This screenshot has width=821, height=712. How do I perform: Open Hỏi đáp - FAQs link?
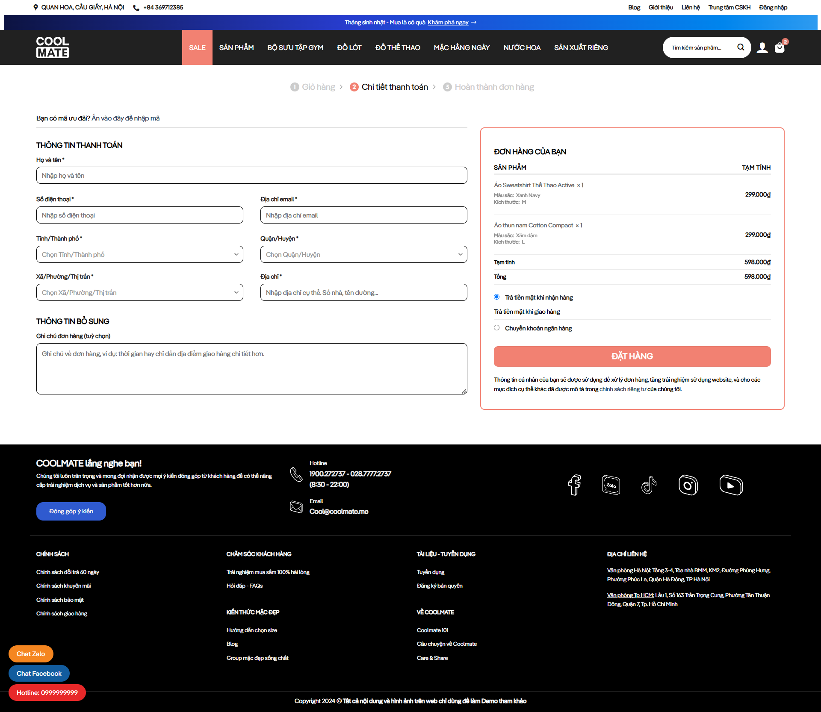[x=245, y=586]
